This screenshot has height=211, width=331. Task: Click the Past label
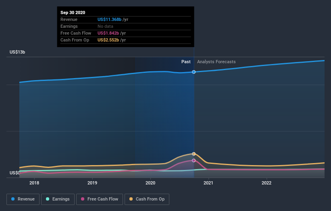tap(186, 62)
